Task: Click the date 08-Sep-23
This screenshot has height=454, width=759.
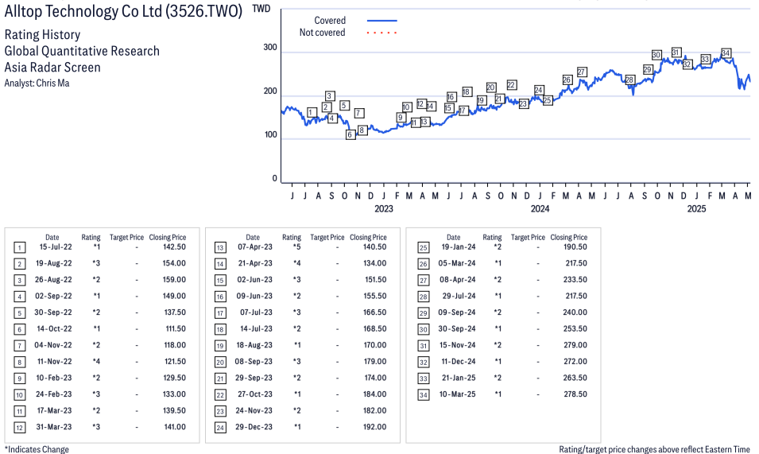Action: [254, 362]
